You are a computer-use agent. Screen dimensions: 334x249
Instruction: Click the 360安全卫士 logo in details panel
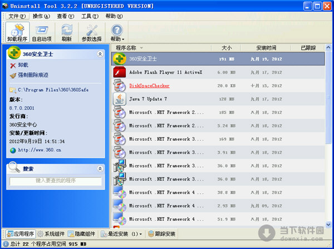[x=14, y=52]
